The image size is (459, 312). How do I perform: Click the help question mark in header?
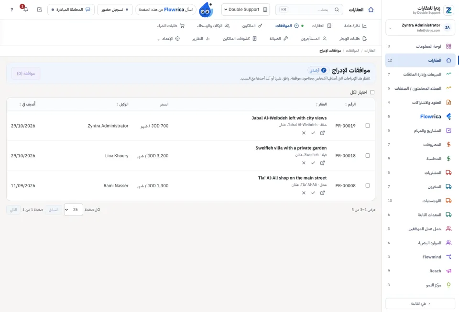[x=11, y=10]
